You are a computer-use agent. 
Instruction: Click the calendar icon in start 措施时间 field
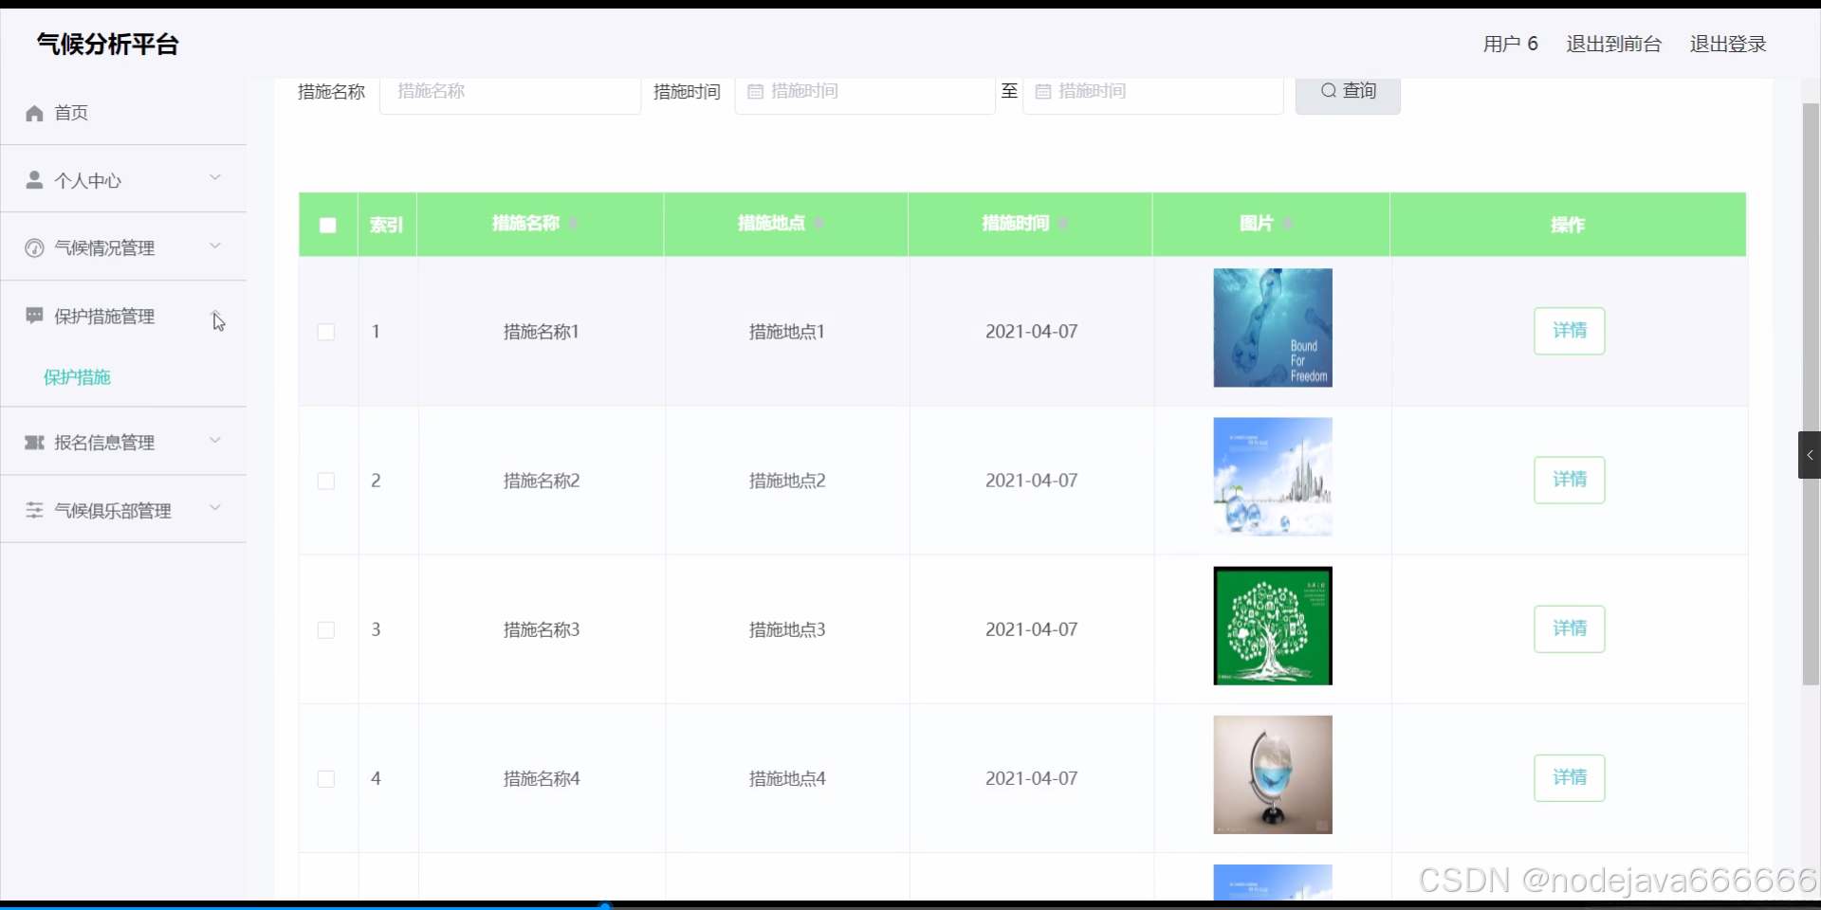click(756, 92)
